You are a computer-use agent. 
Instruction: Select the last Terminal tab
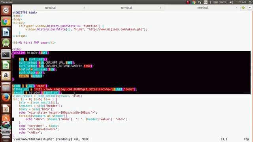202,8
